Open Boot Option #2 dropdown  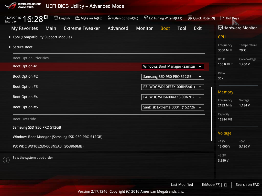pos(173,77)
